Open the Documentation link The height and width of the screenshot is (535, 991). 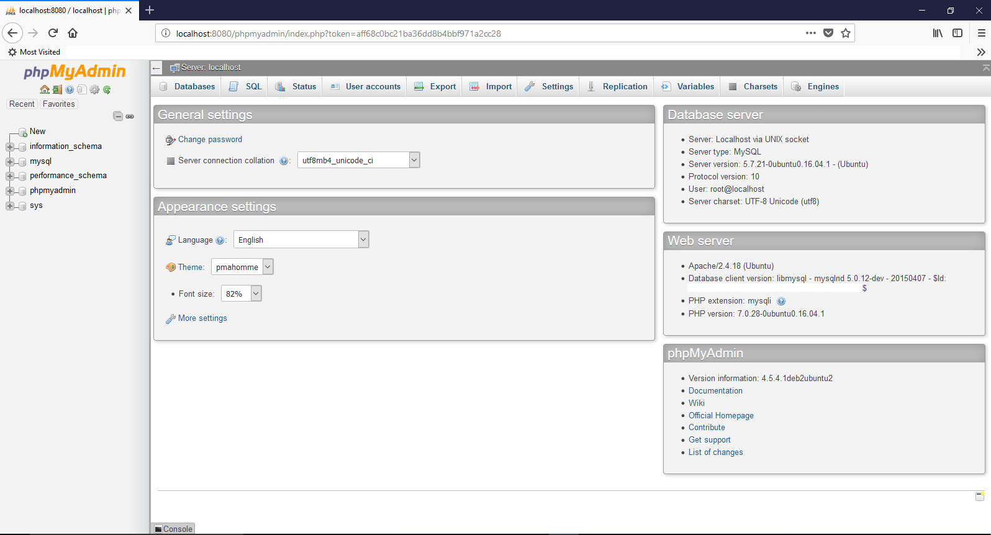pos(715,391)
